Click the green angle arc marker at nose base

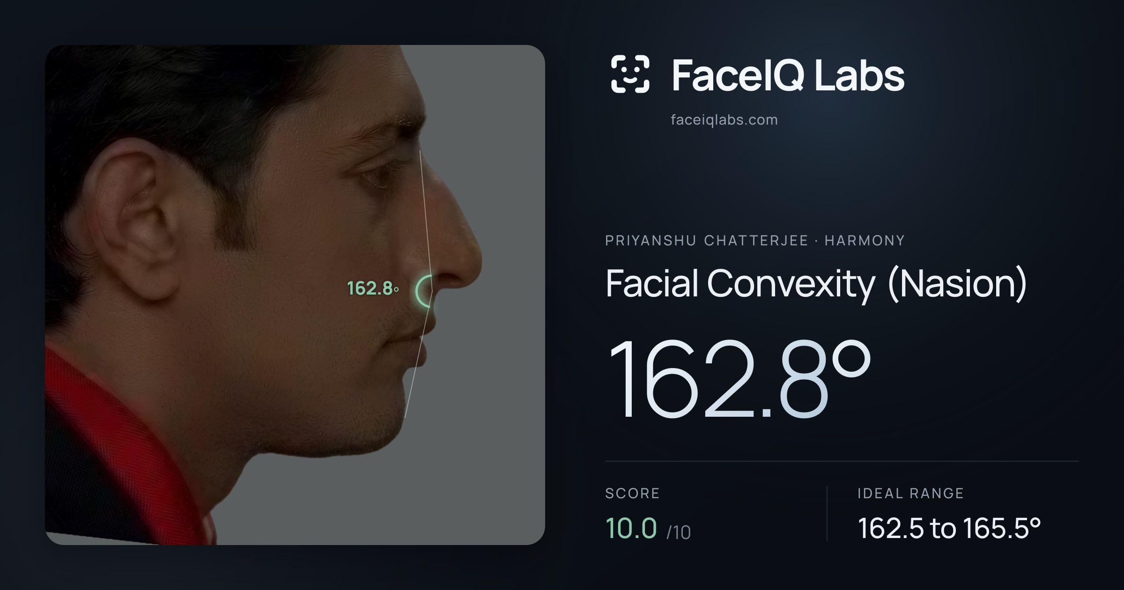coord(424,291)
